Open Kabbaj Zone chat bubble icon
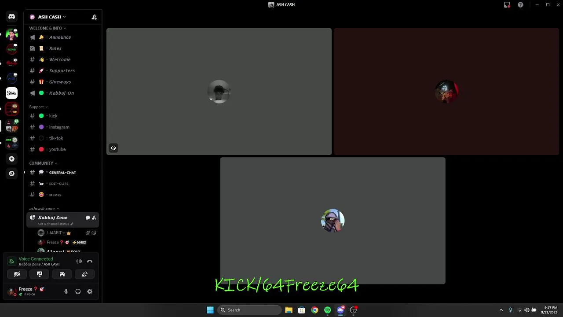Viewport: 563px width, 317px height. 88,217
